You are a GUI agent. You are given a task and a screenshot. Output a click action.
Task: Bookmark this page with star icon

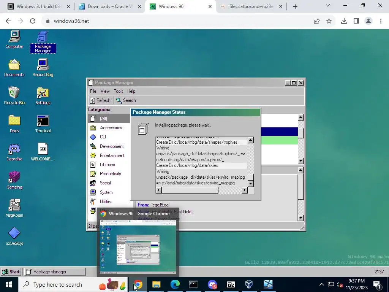pos(329,21)
